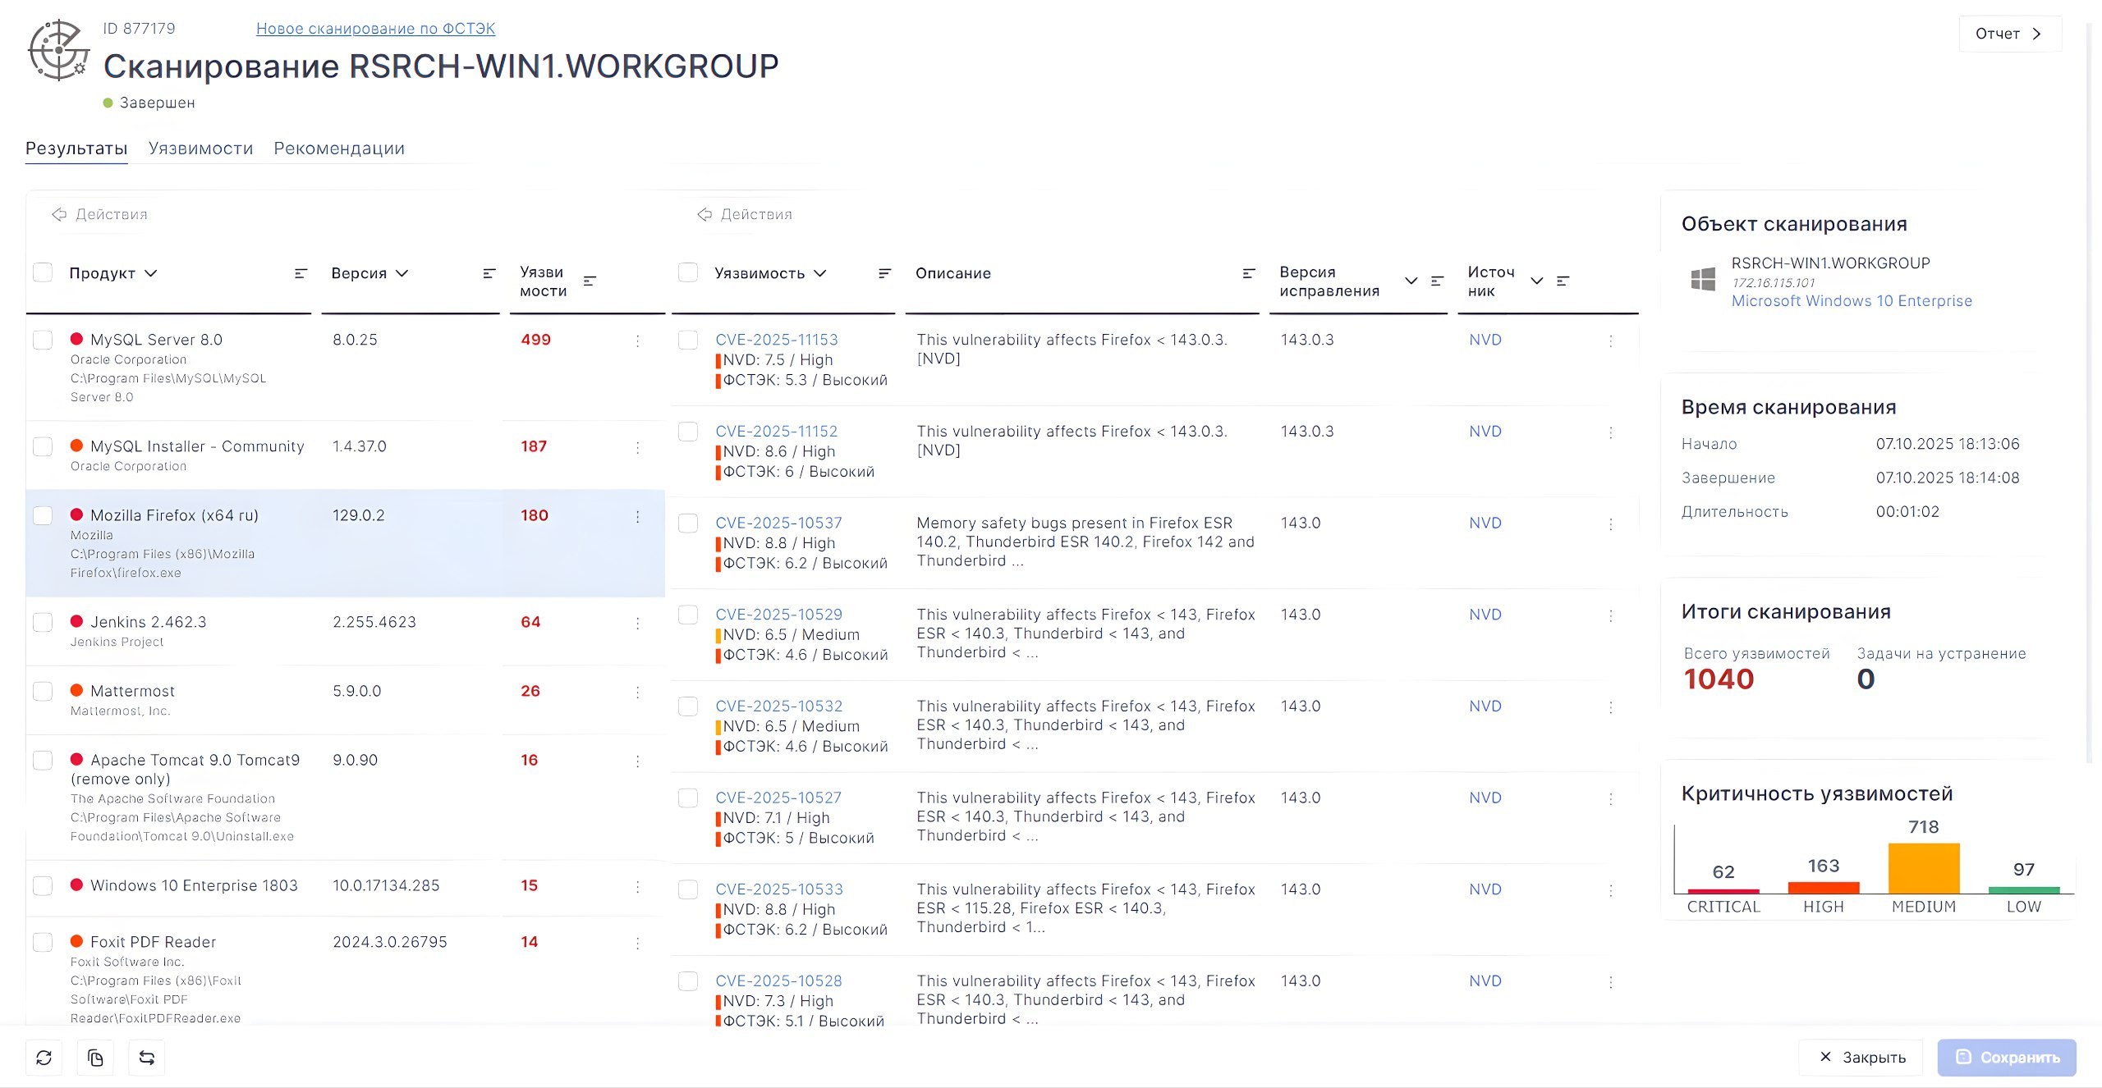This screenshot has width=2102, height=1088.
Task: Expand Версия исправления column chevron
Action: click(1411, 281)
